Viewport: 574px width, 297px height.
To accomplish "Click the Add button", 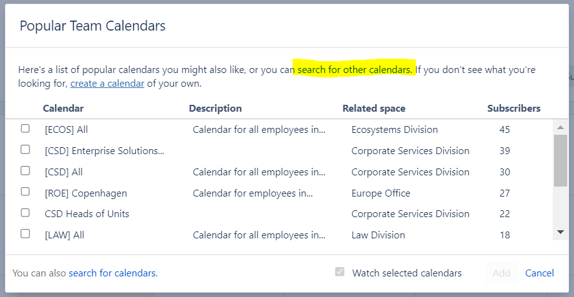I will (501, 273).
